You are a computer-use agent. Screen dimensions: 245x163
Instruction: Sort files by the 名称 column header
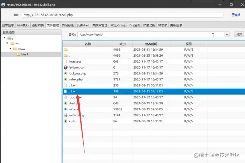click(x=88, y=44)
